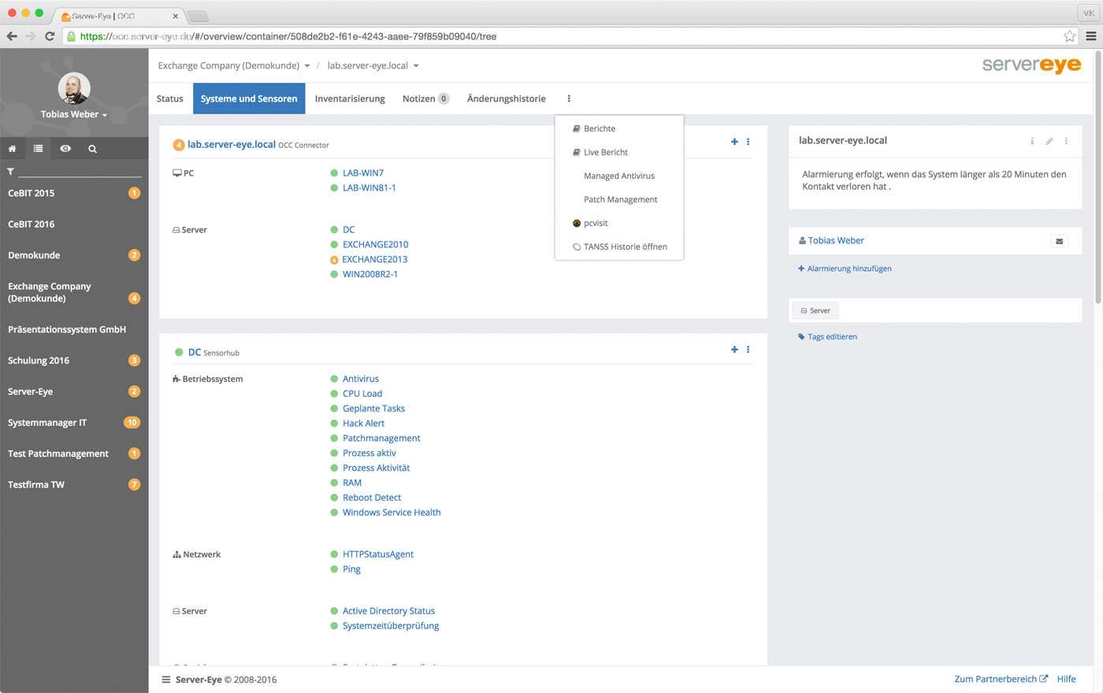Switch sidebar to list view icon
The image size is (1103, 693).
(x=38, y=149)
